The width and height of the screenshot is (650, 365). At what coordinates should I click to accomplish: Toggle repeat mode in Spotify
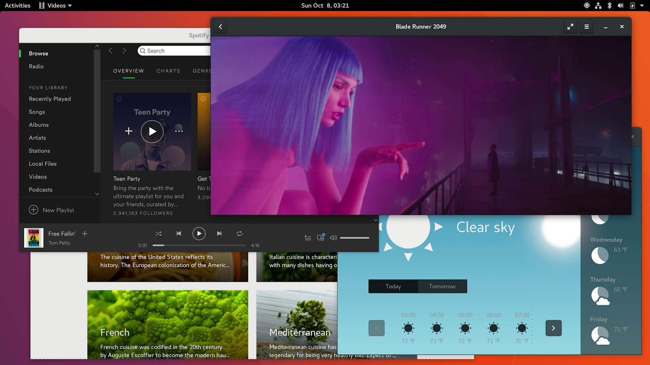pyautogui.click(x=239, y=234)
